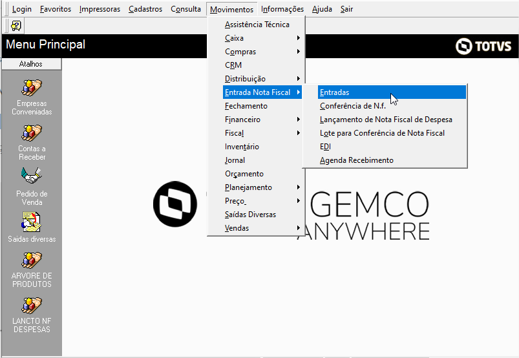This screenshot has height=358, width=519.
Task: Expand the Financeiro submenu
Action: pyautogui.click(x=262, y=120)
